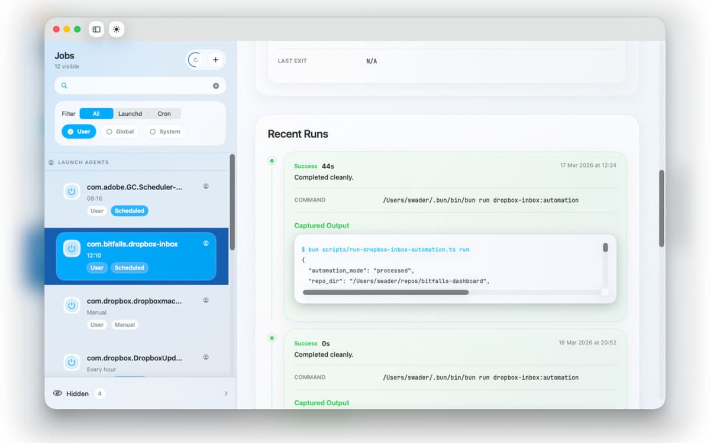Open the com.dropbox.dropboxmac job entry
This screenshot has width=710, height=443.
(x=134, y=301)
